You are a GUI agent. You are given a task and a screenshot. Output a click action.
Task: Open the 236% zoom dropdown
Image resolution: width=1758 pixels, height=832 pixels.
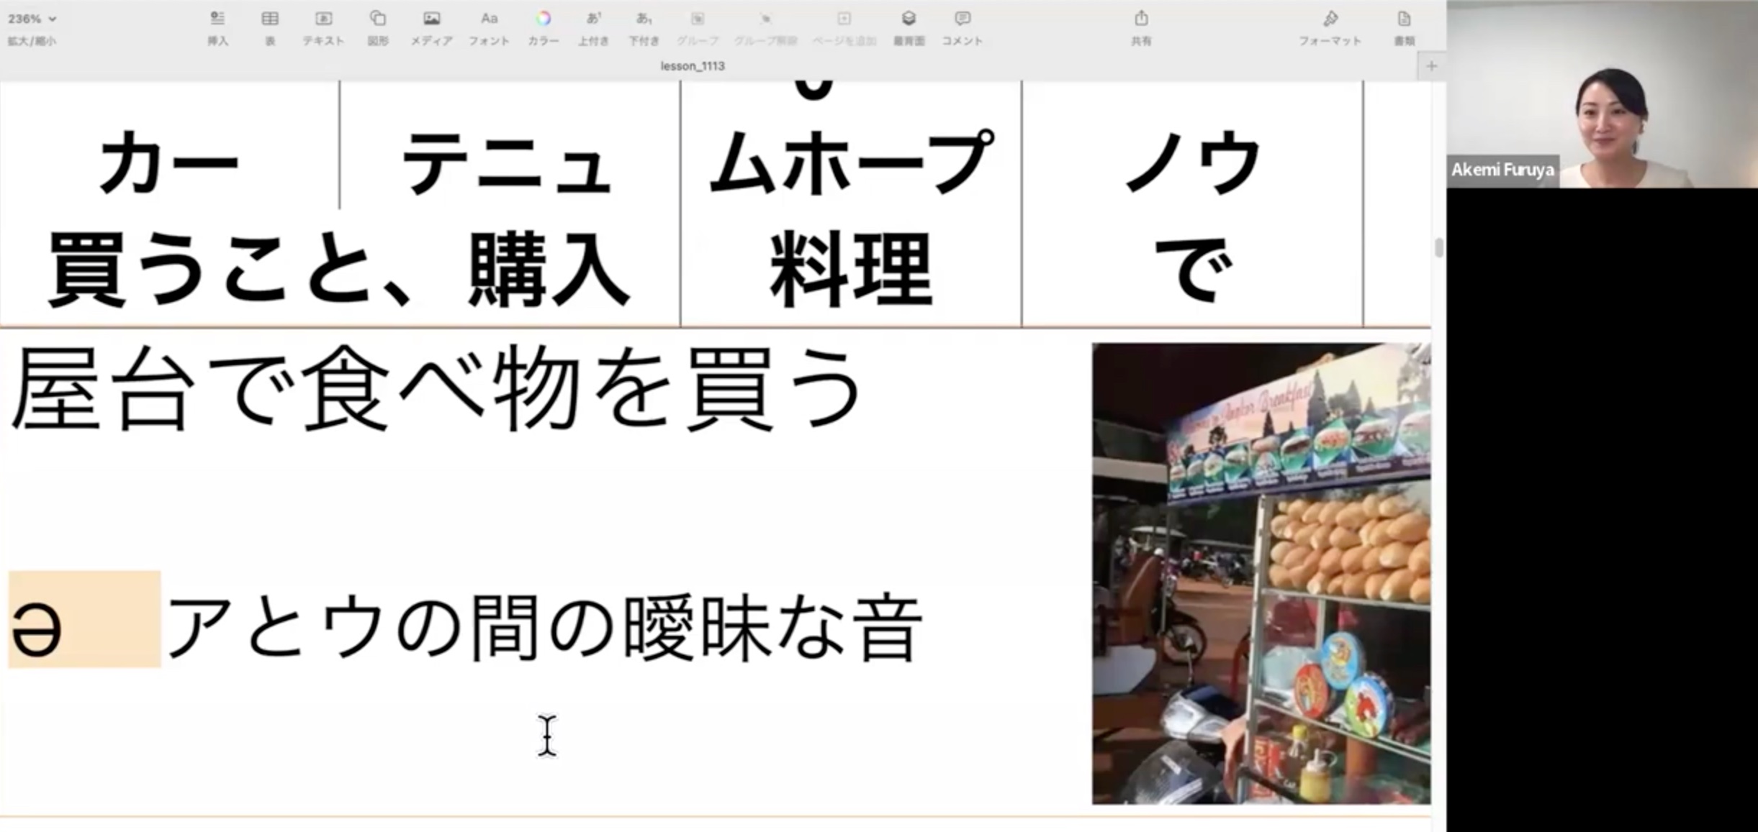point(32,19)
